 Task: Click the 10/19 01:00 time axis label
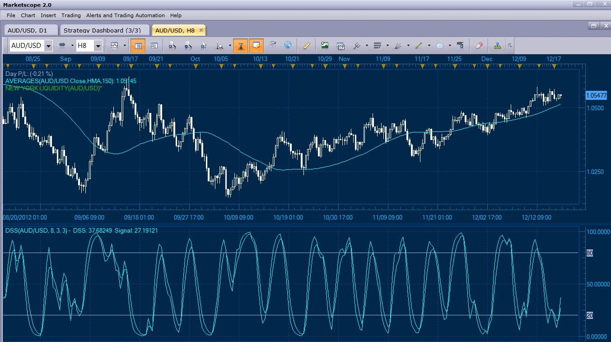(x=288, y=217)
